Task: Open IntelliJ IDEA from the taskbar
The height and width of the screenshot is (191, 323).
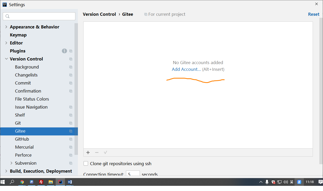Action: [x=60, y=182]
